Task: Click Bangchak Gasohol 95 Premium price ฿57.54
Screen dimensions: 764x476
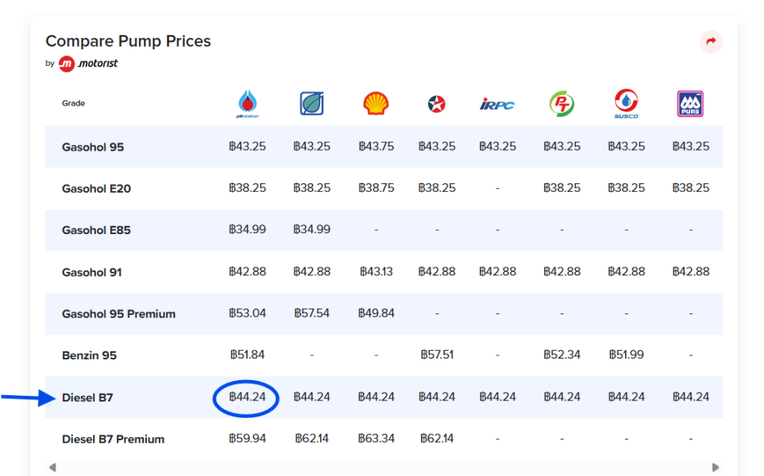Action: [312, 313]
